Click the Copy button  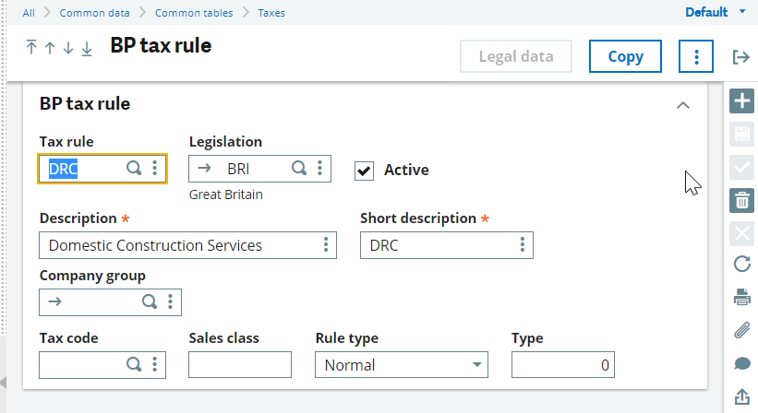(625, 56)
